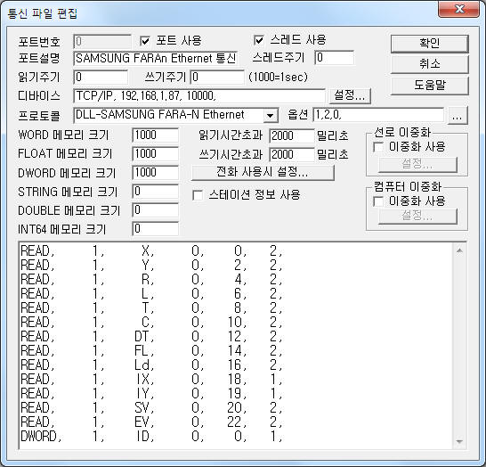Click the 스레드주기 input field
This screenshot has height=467, width=486.
point(334,58)
